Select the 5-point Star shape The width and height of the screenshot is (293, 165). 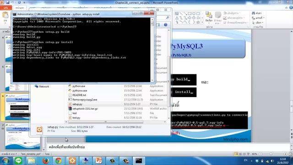(198, 22)
